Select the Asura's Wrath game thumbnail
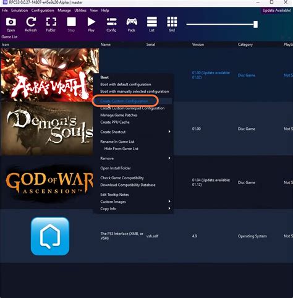The image size is (293, 298). click(50, 75)
